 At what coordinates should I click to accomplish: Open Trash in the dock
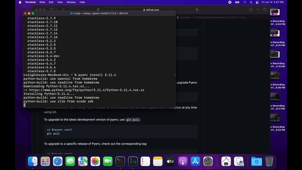coord(269,161)
